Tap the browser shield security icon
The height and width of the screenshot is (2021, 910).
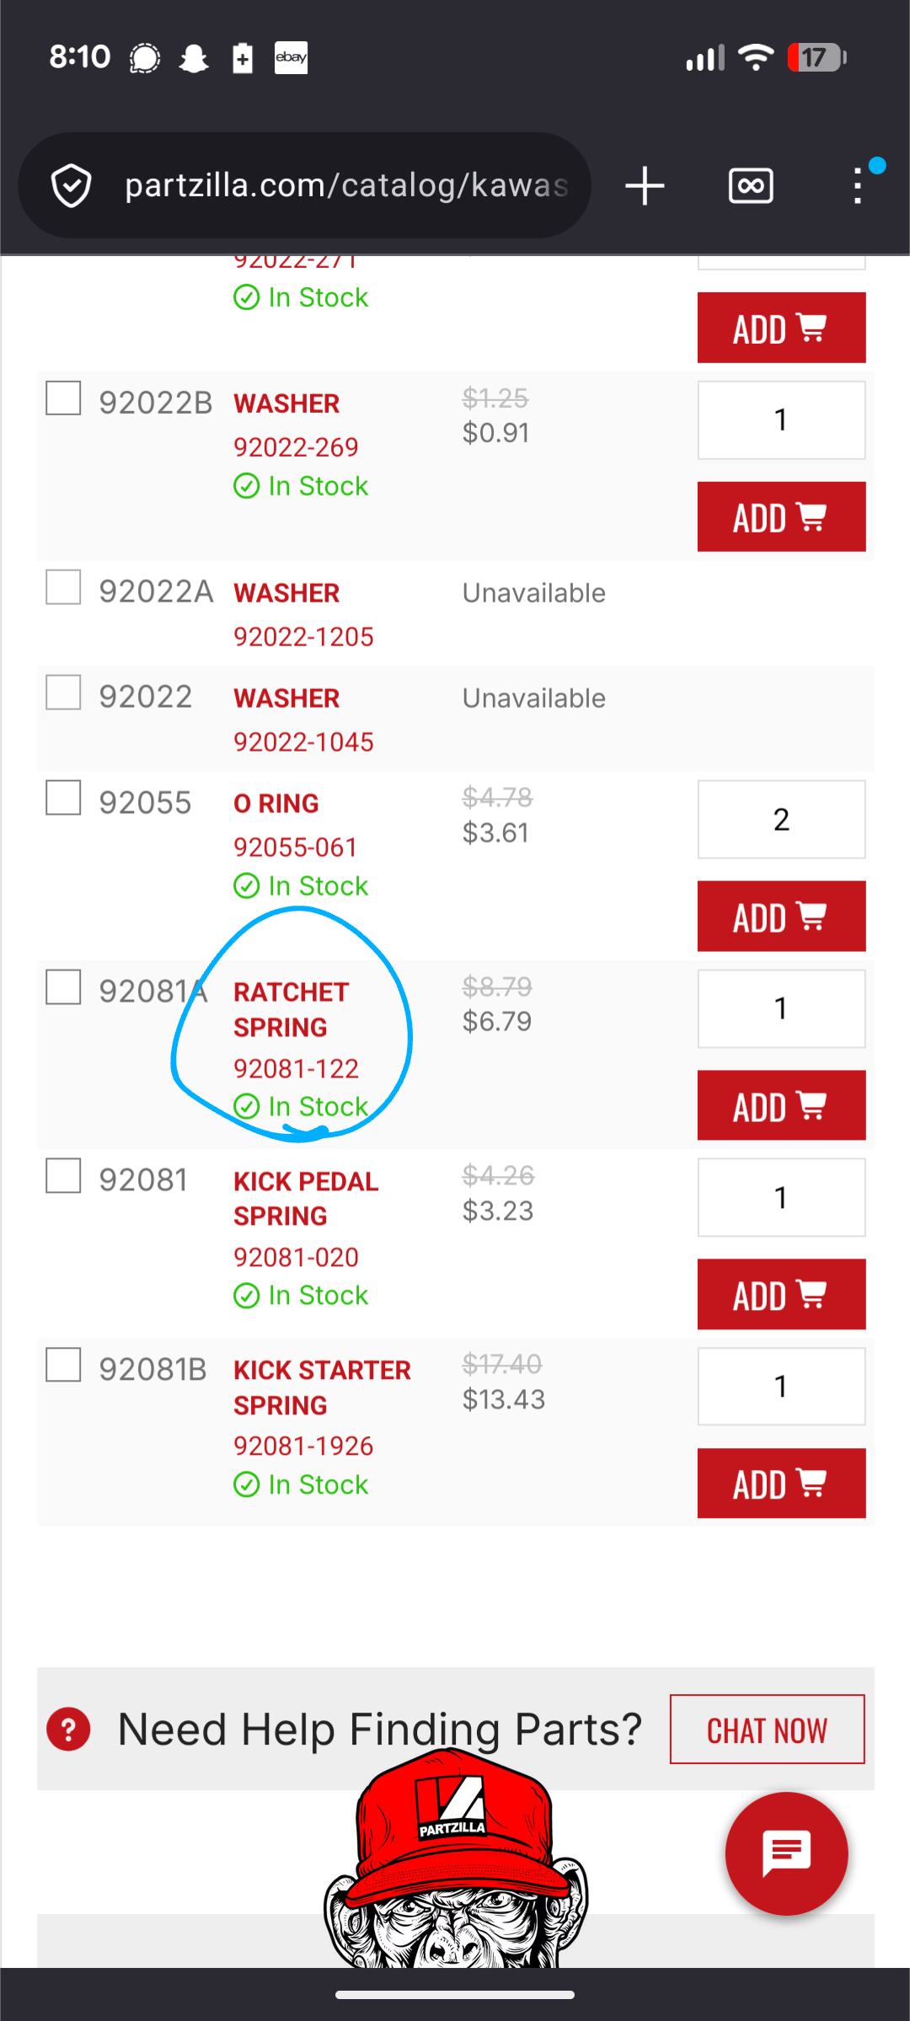coord(72,185)
